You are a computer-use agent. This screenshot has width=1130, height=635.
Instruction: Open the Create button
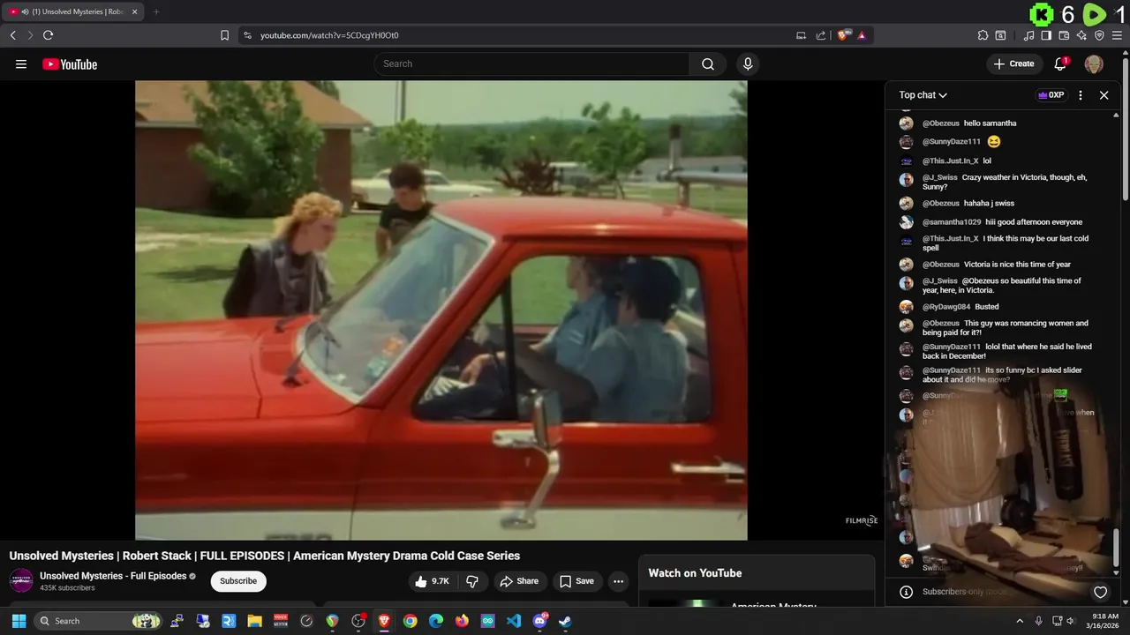[x=1013, y=63]
